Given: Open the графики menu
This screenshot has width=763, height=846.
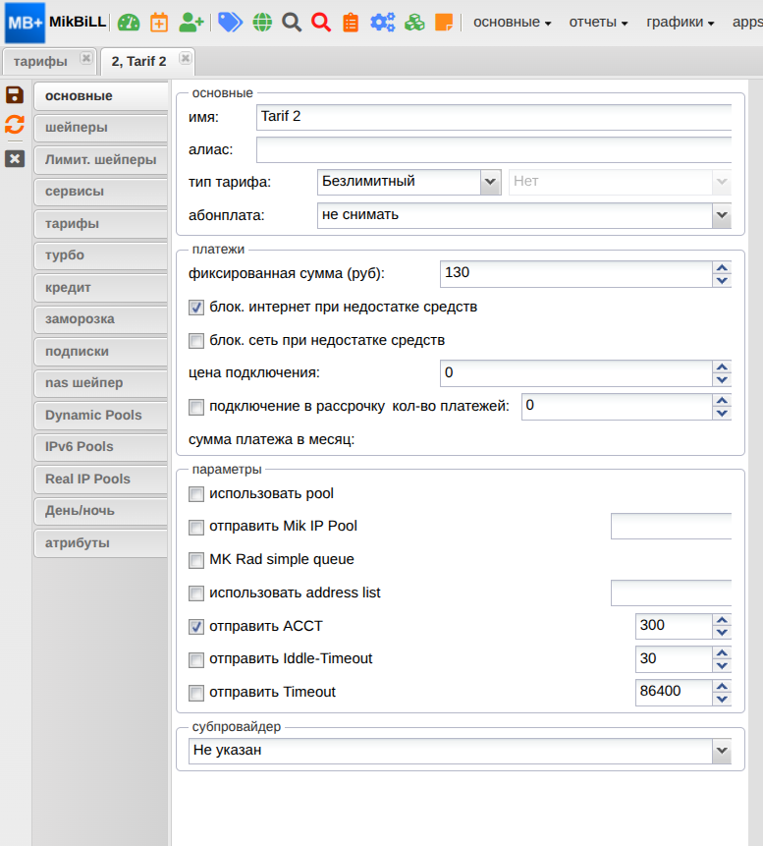Looking at the screenshot, I should (x=680, y=23).
